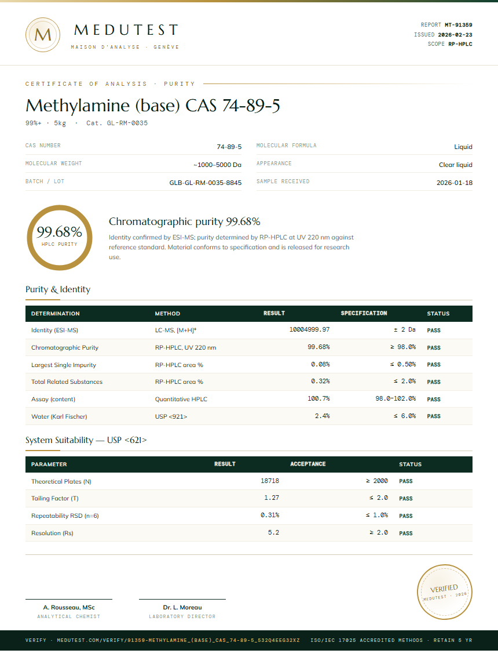
Task: Select sample received date 2026-01-18
Action: pos(454,183)
